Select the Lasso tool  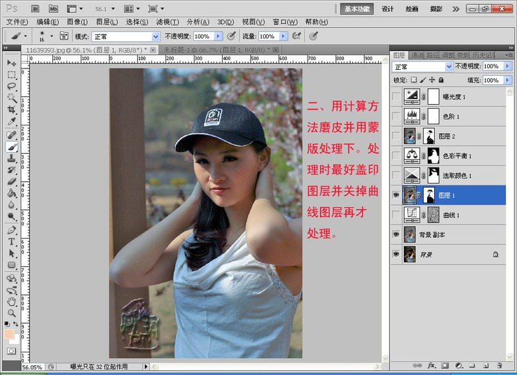tap(12, 87)
